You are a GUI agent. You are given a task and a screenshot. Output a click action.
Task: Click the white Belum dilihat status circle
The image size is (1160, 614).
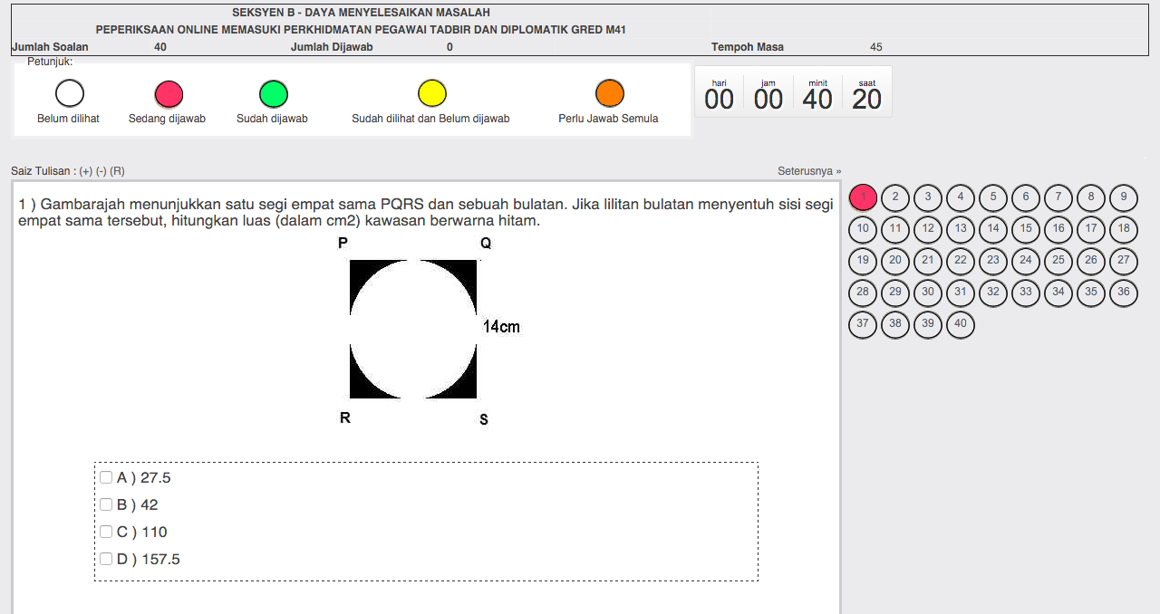coord(69,91)
